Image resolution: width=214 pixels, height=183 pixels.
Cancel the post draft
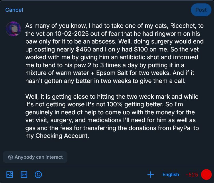[14, 10]
